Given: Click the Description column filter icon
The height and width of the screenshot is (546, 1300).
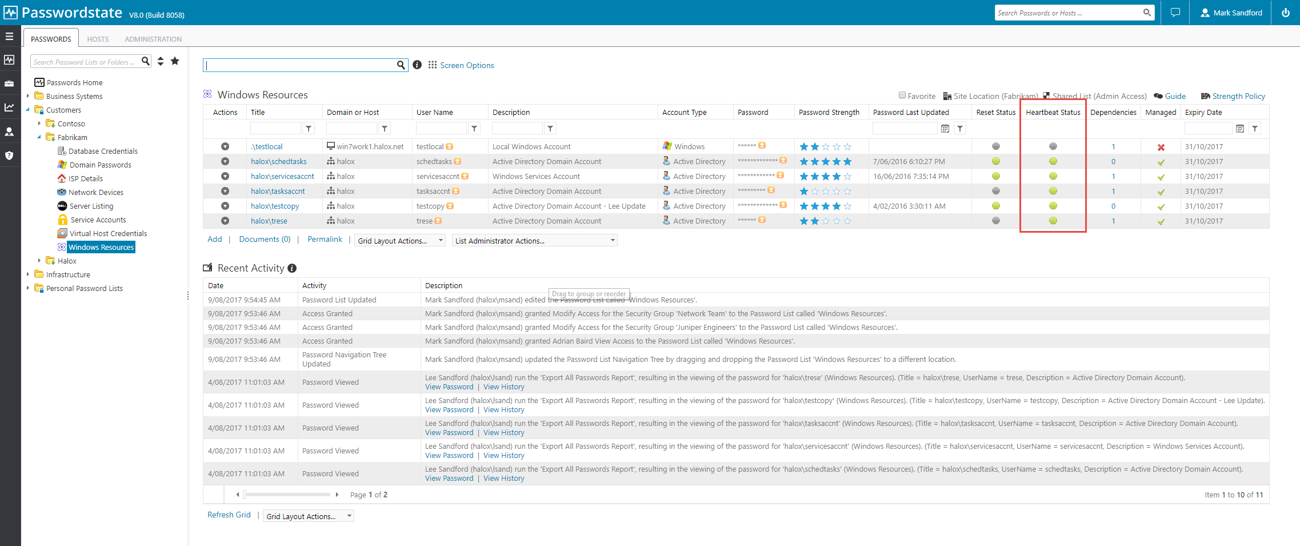Looking at the screenshot, I should (x=550, y=129).
